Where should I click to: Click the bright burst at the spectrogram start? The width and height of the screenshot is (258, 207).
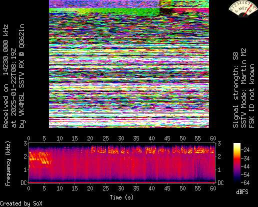click(x=39, y=158)
